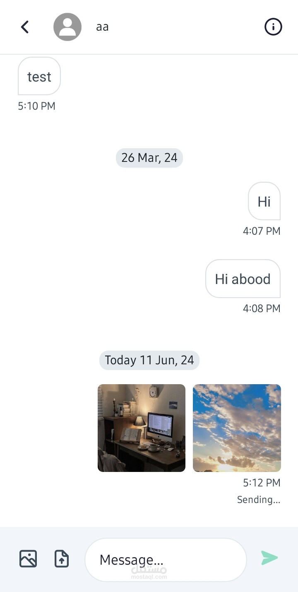Tap the 5:10 PM timestamp
This screenshot has width=298, height=592.
[36, 106]
